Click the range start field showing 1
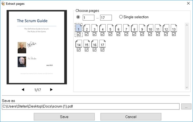The width and height of the screenshot is (193, 122). (x=89, y=18)
